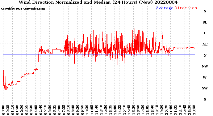
Task: Select the 14:00 time axis label
Action: 115,110
